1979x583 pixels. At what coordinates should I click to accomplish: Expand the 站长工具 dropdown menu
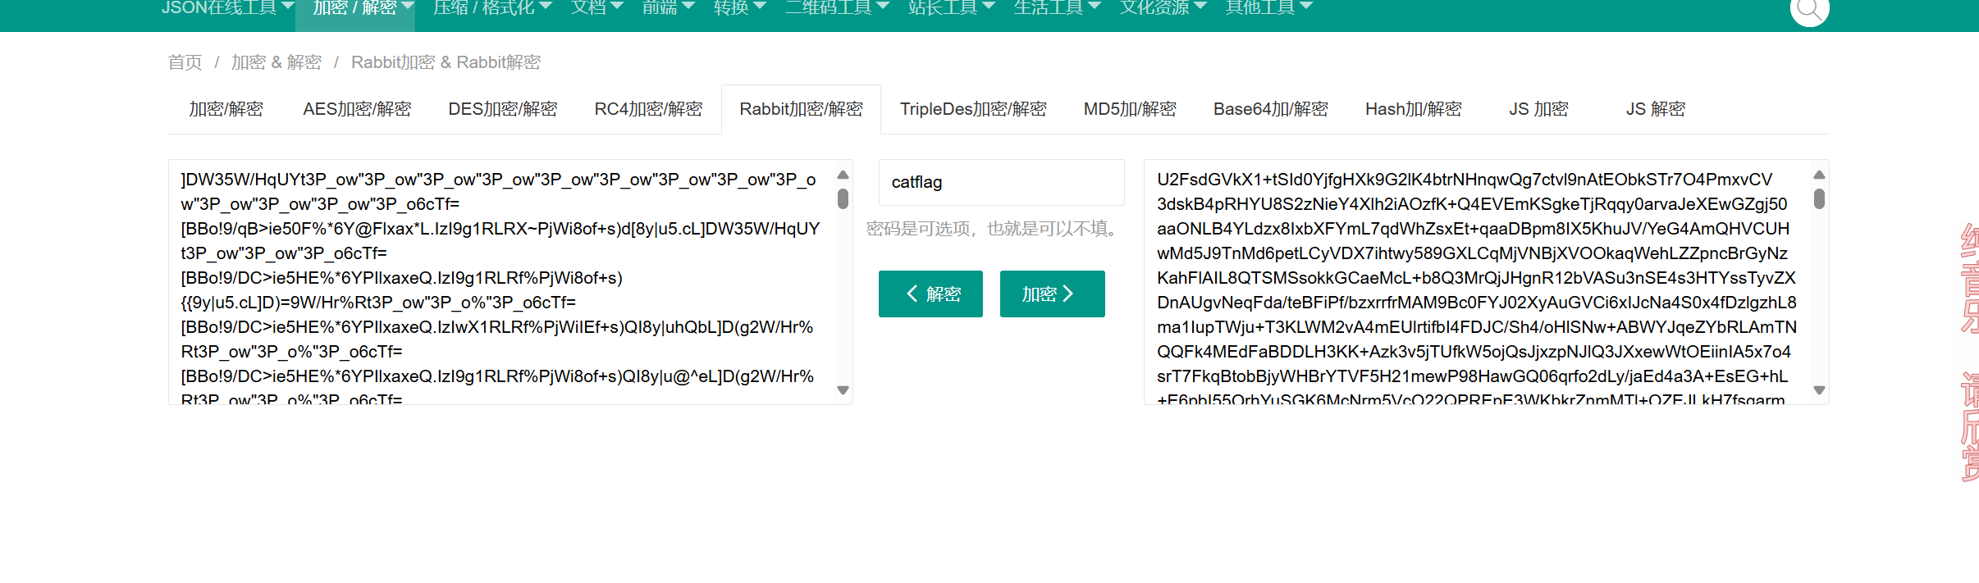[x=951, y=8]
